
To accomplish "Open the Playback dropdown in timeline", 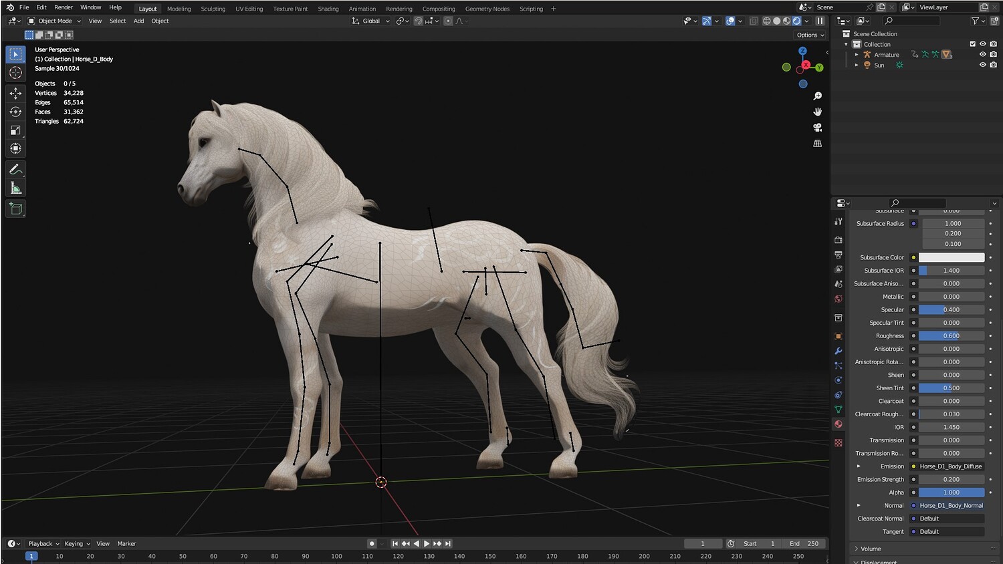I will (43, 544).
